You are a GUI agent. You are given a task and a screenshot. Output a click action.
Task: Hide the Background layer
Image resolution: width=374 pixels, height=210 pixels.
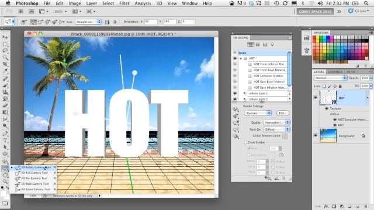tap(316, 135)
